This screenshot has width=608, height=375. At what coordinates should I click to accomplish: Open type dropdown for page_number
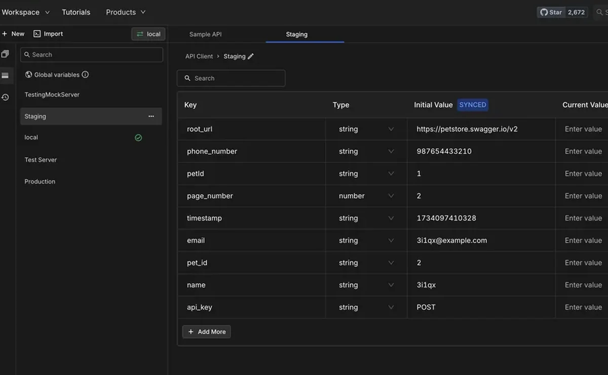(366, 196)
